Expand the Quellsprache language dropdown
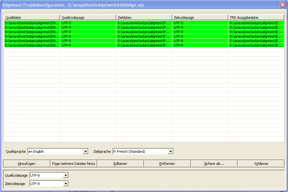 click(85, 151)
